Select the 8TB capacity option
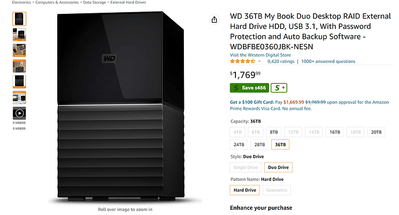Screen dimensions: 399x215 coord(274,132)
